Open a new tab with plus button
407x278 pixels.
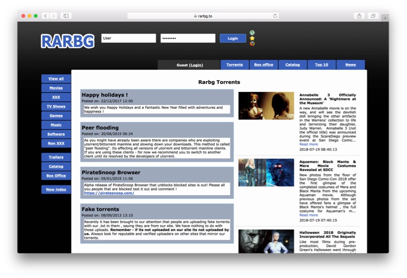tap(385, 18)
